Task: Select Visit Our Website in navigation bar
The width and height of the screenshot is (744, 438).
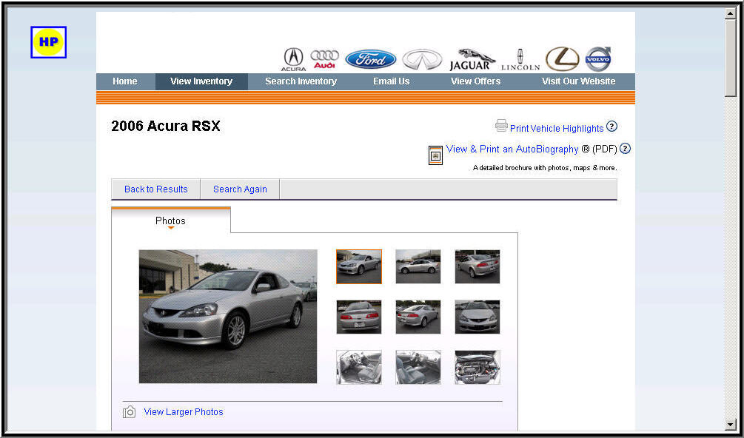Action: 578,81
